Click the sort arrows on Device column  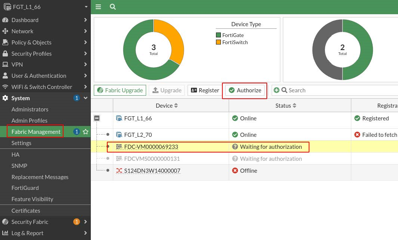pos(176,106)
